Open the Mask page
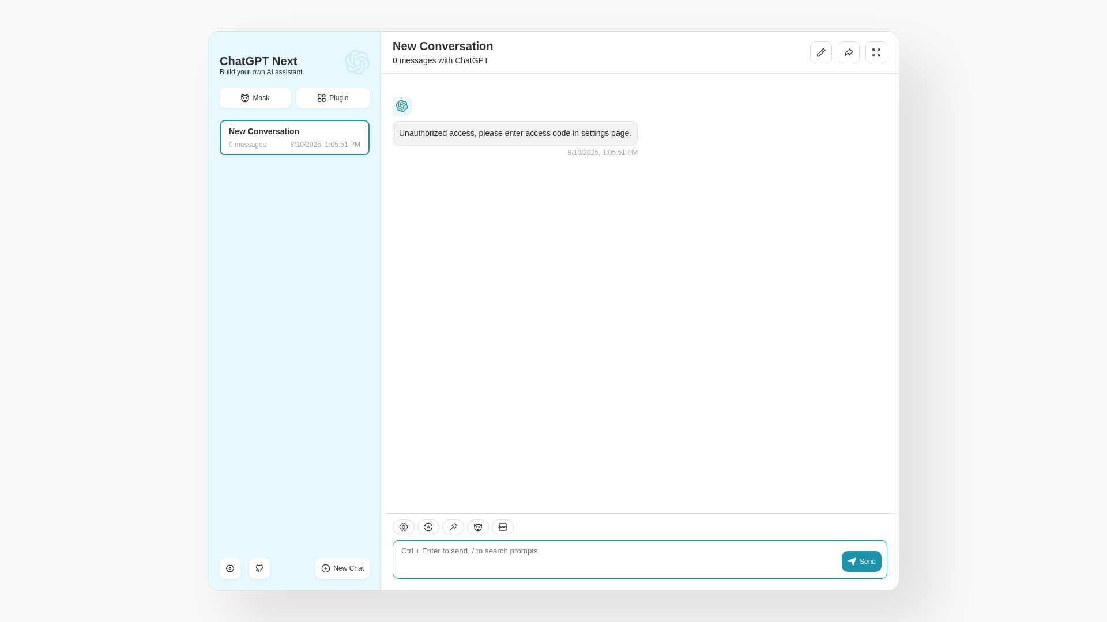Screen dimensions: 1107x622 255,98
